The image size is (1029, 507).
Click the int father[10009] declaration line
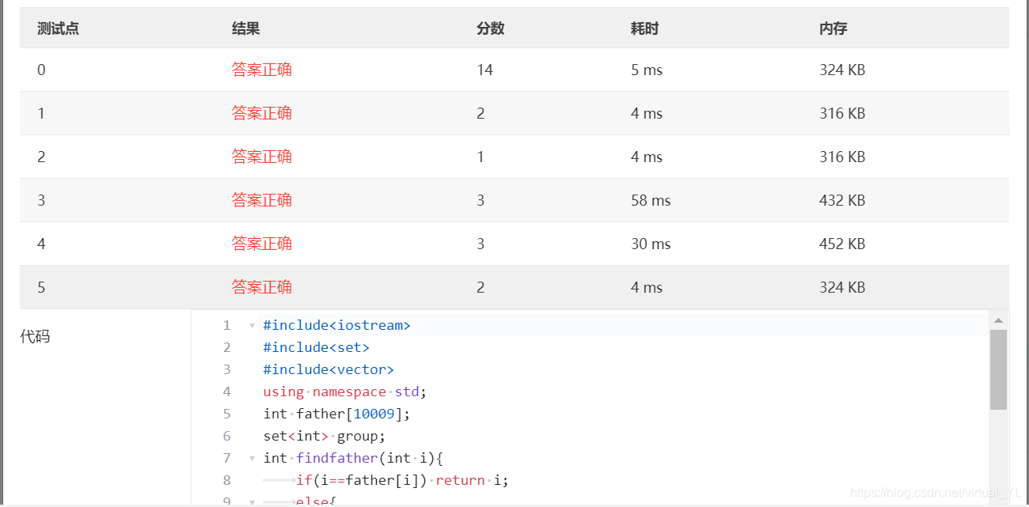coord(337,414)
